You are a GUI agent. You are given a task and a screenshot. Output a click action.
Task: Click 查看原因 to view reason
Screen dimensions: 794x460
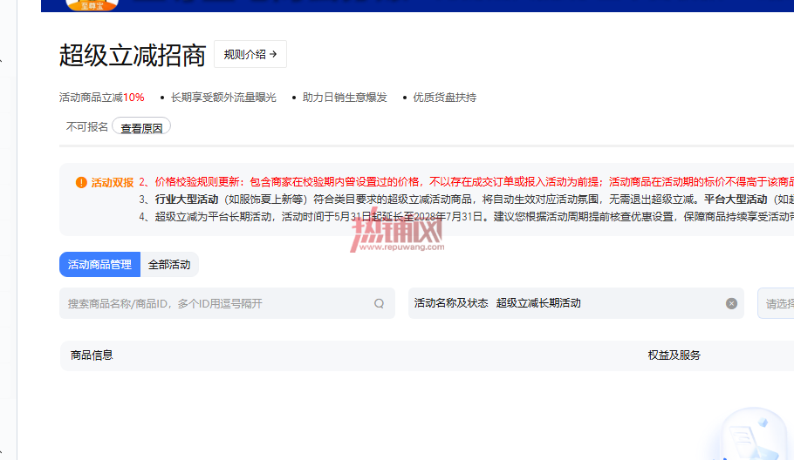pos(141,127)
